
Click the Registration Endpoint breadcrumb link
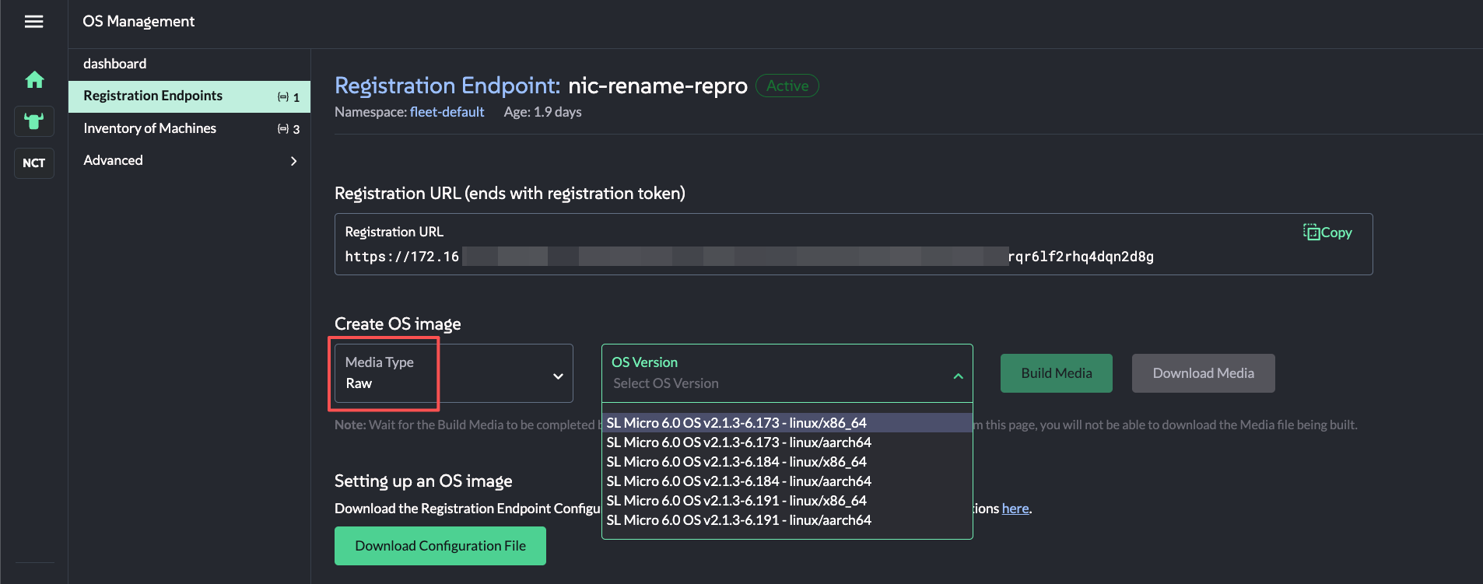coord(447,86)
